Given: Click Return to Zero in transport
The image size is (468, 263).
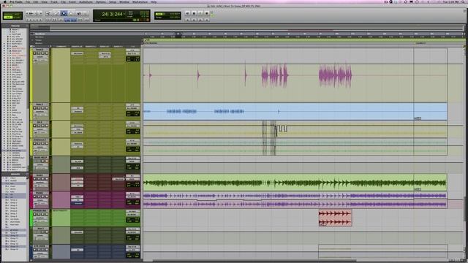Looking at the screenshot, I should point(187,20).
